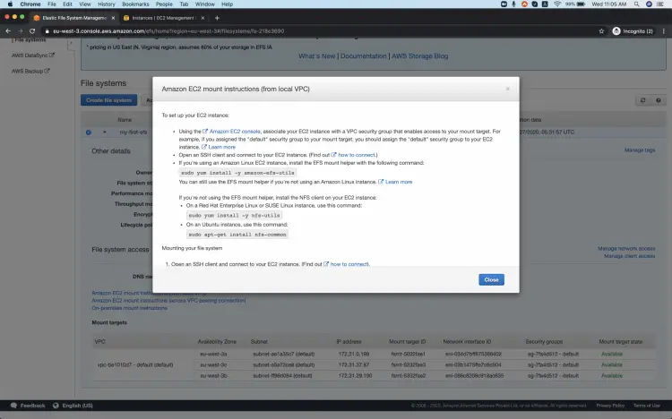This screenshot has width=672, height=419.
Task: Click the eu-west-3a availability zone cell
Action: pyautogui.click(x=213, y=355)
